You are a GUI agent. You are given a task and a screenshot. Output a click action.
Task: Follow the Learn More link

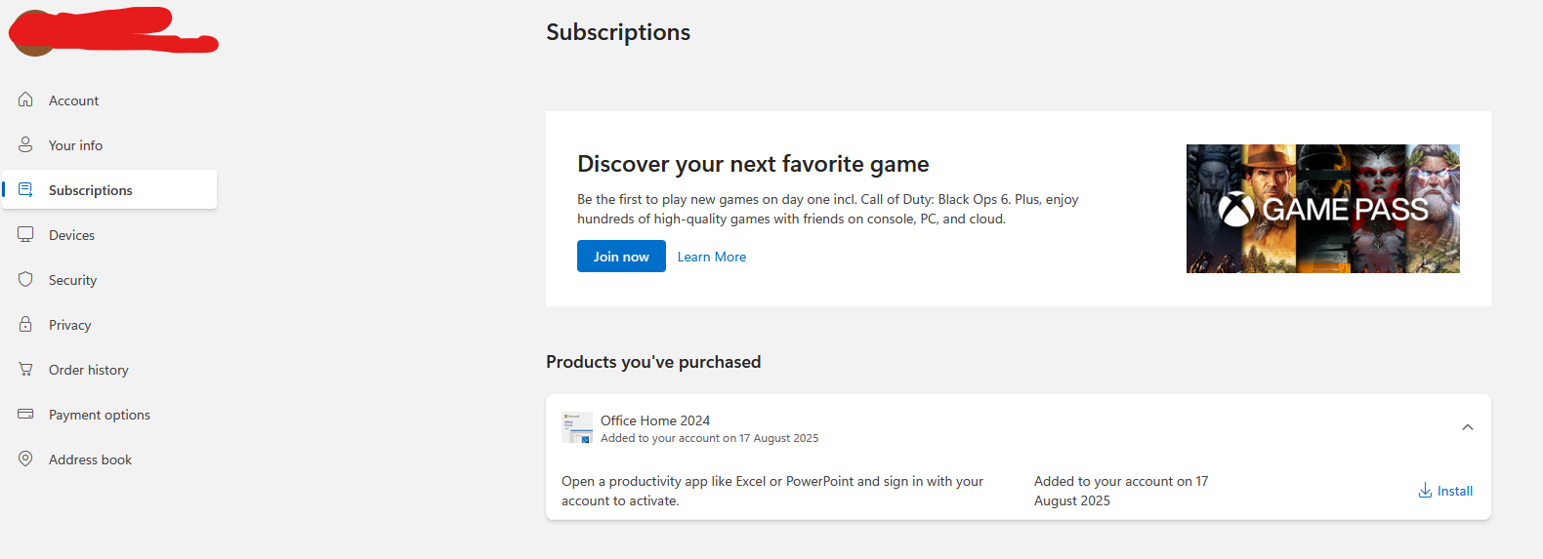point(711,257)
